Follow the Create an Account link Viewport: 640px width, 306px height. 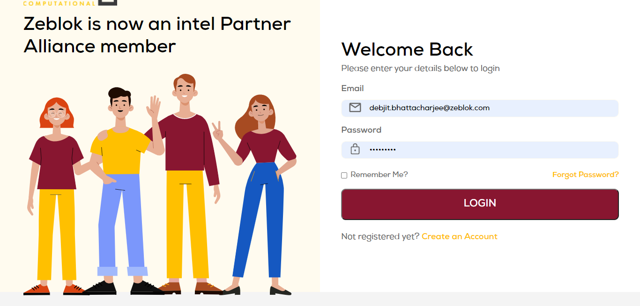click(x=459, y=236)
